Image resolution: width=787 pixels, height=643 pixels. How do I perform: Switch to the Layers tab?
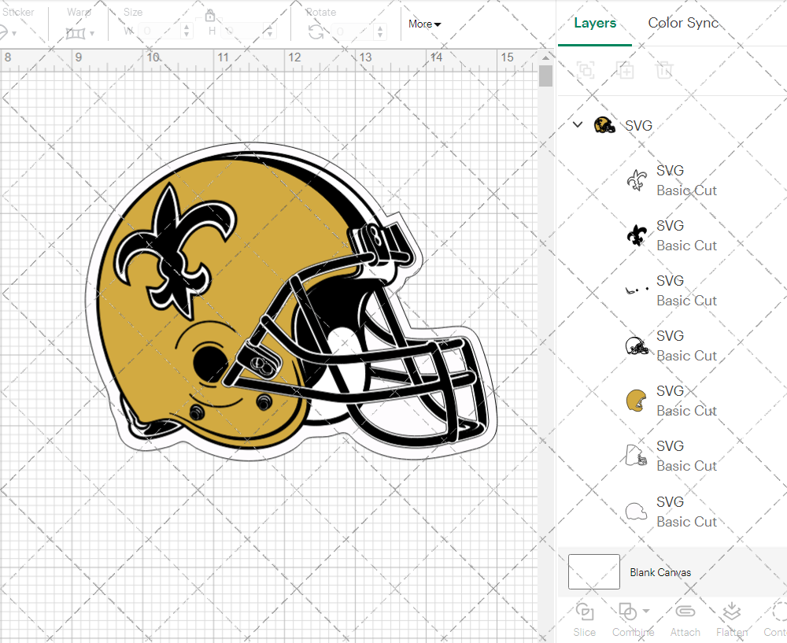595,23
